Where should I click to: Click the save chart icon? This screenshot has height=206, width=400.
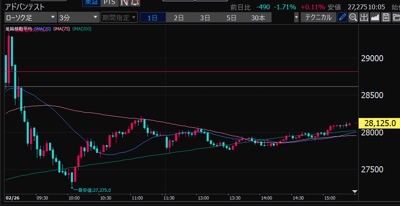pos(386,17)
